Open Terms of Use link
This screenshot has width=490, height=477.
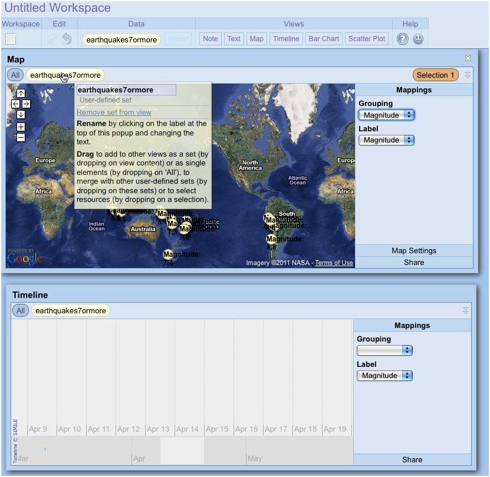[x=334, y=263]
